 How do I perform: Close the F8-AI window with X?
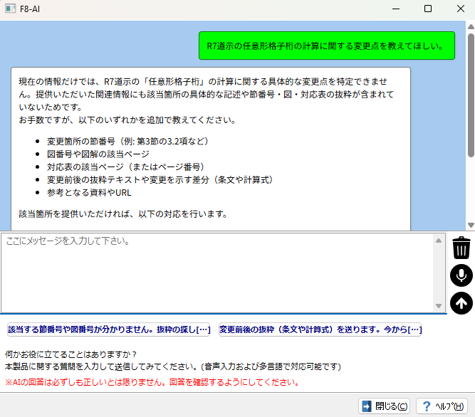(x=461, y=9)
